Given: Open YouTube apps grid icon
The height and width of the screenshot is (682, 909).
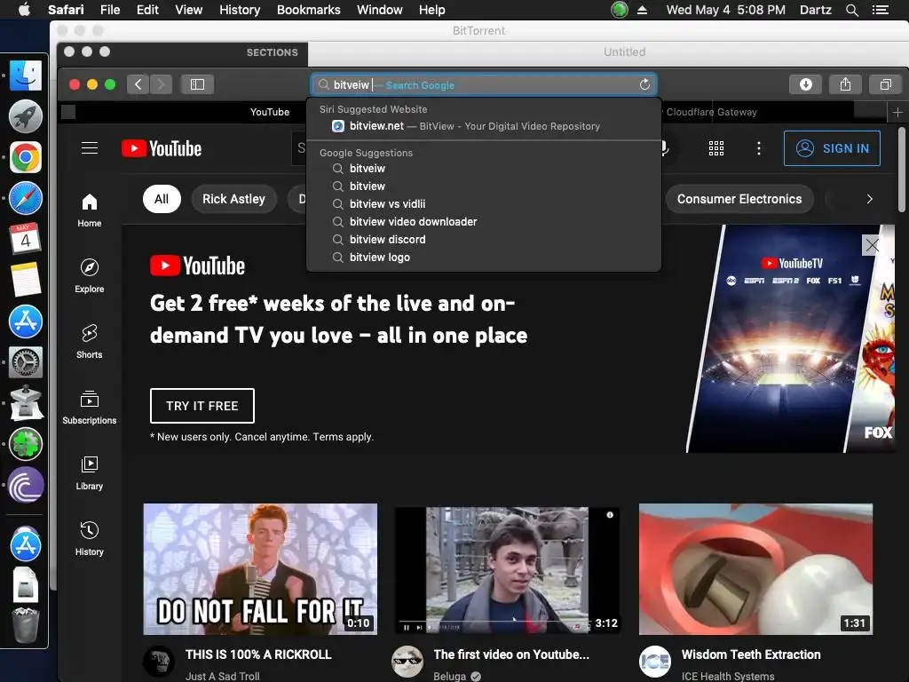Looking at the screenshot, I should point(716,148).
